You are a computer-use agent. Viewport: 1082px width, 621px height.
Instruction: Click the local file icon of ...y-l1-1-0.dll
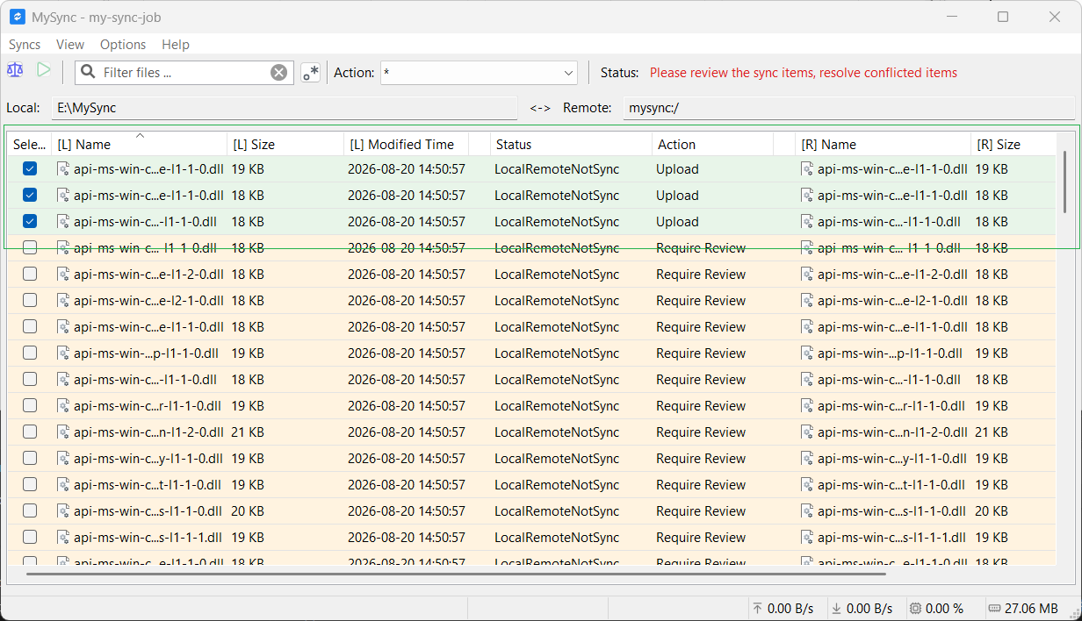(x=63, y=459)
